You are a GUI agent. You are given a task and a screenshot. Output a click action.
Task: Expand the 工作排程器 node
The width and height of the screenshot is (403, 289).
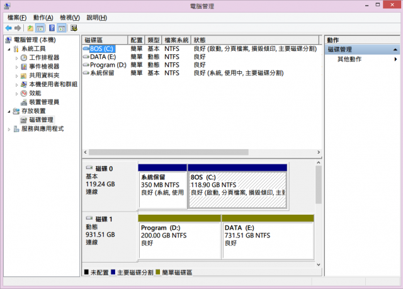17,58
